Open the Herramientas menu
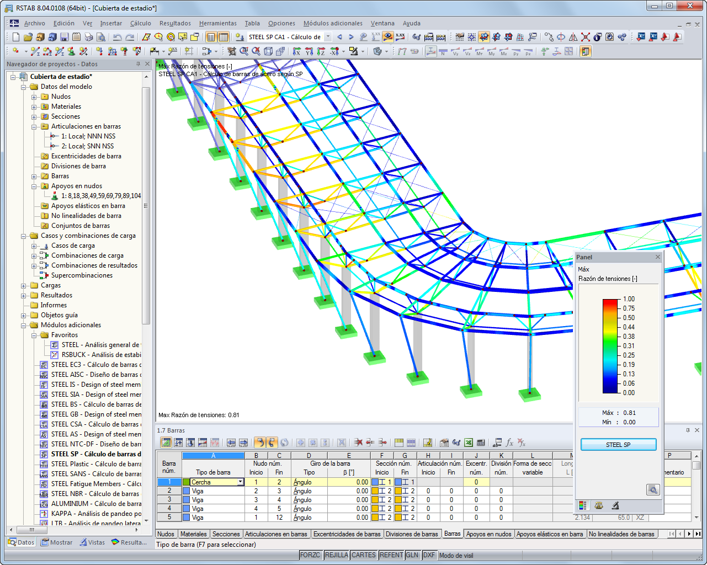The height and width of the screenshot is (565, 707). tap(217, 23)
